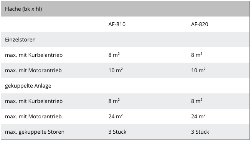This screenshot has height=141, width=251.
Task: Click the Fläche (bk x hl) header
Action: pyautogui.click(x=23, y=9)
